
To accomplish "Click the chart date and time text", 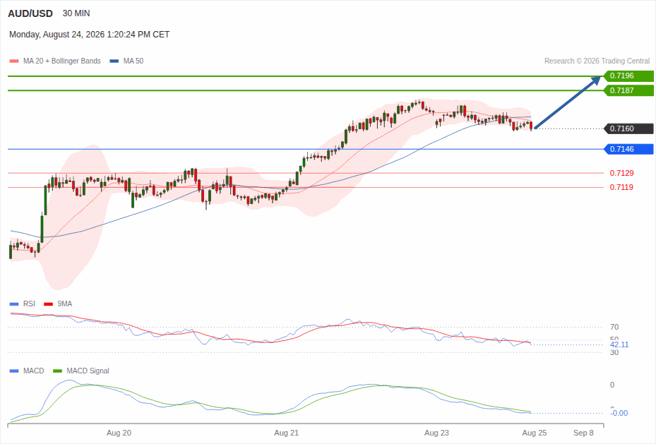I will 89,35.
